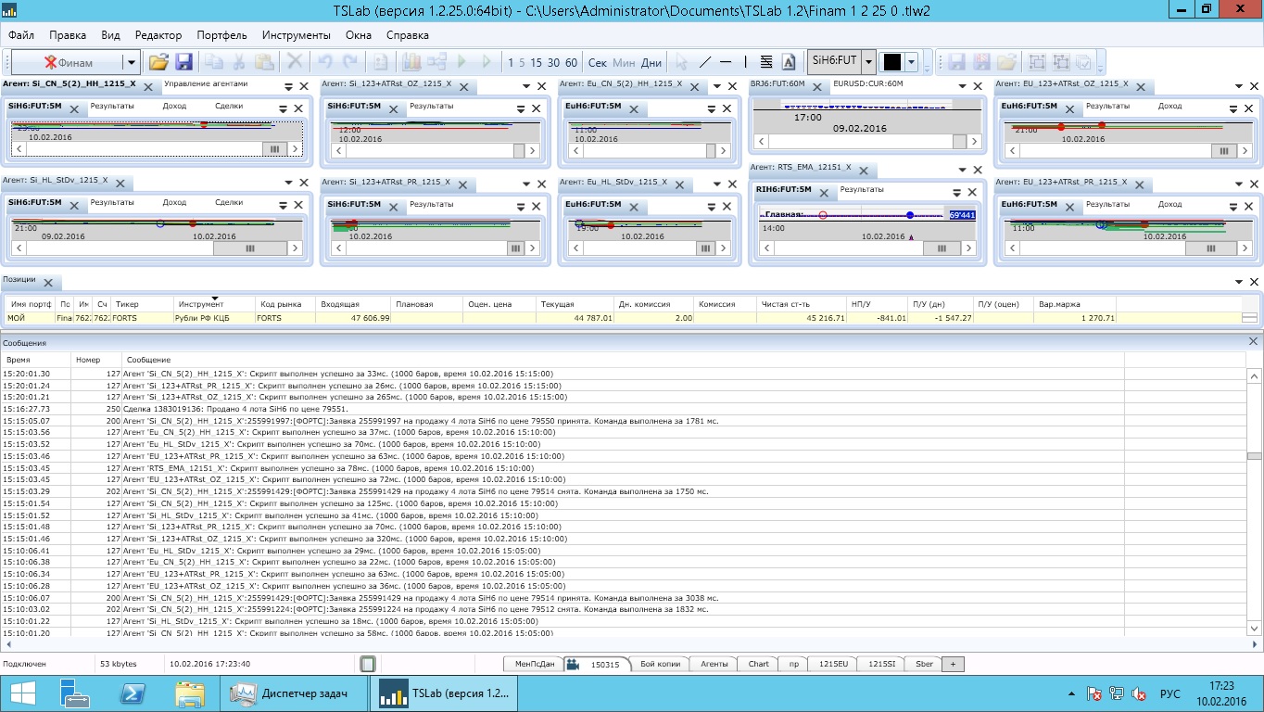The width and height of the screenshot is (1264, 712).
Task: Toggle the Дни interval mode
Action: tap(651, 62)
